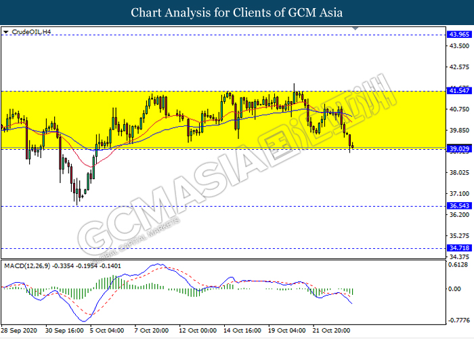Click the 19 Oct 04:00 time label
The image size is (474, 339).
287,331
